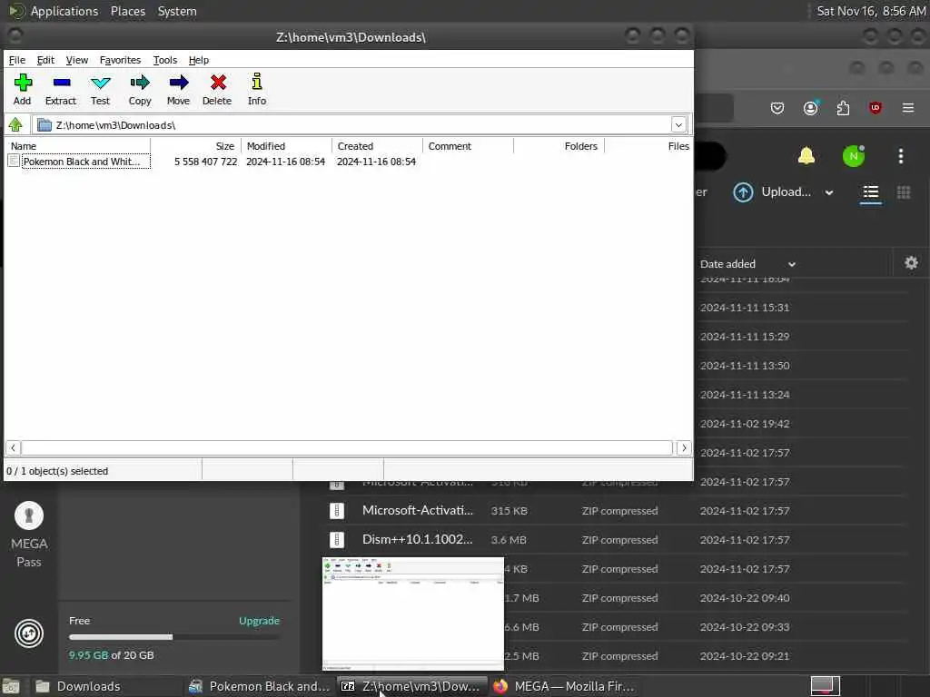Click the Dism++ zip file icon
Viewport: 930px width, 697px height.
pos(337,539)
